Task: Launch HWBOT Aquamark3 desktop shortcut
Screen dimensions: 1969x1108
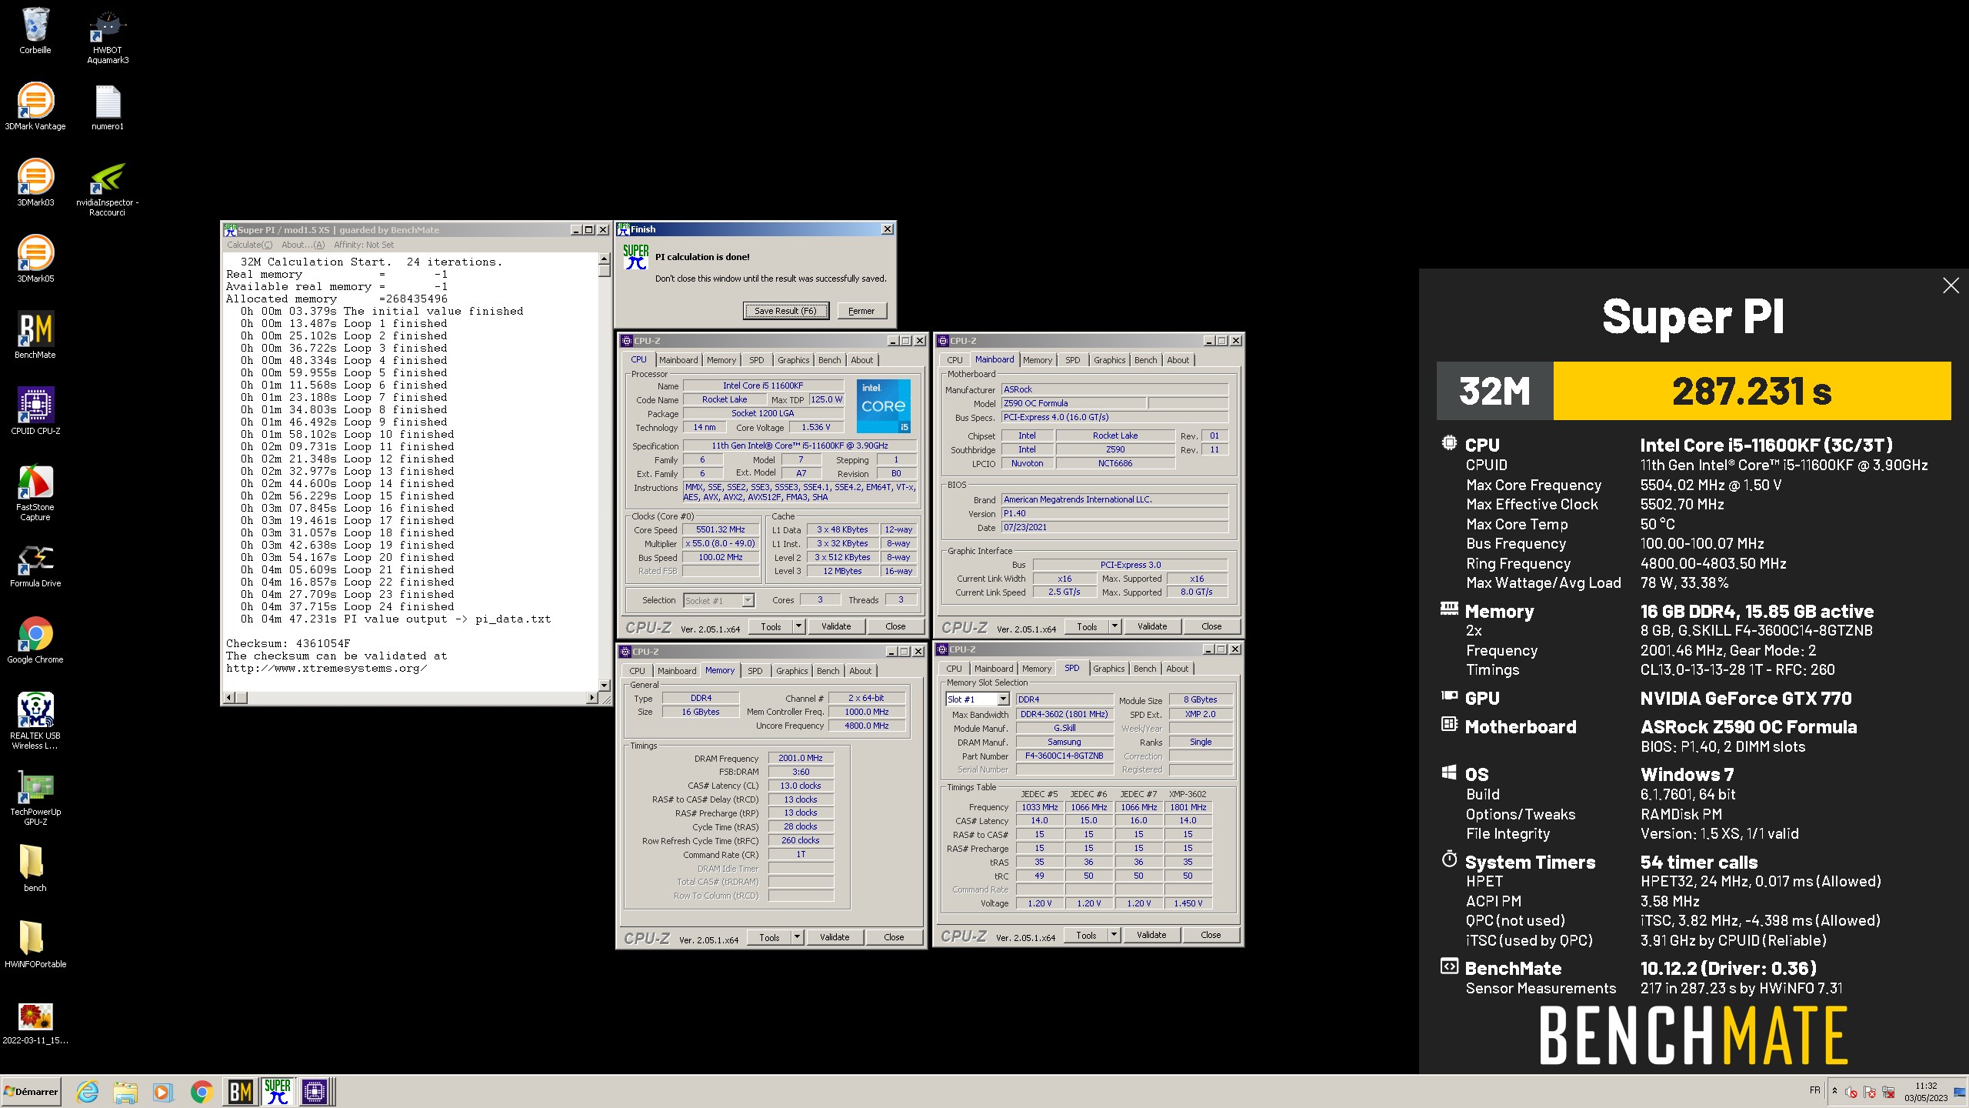Action: [x=108, y=36]
